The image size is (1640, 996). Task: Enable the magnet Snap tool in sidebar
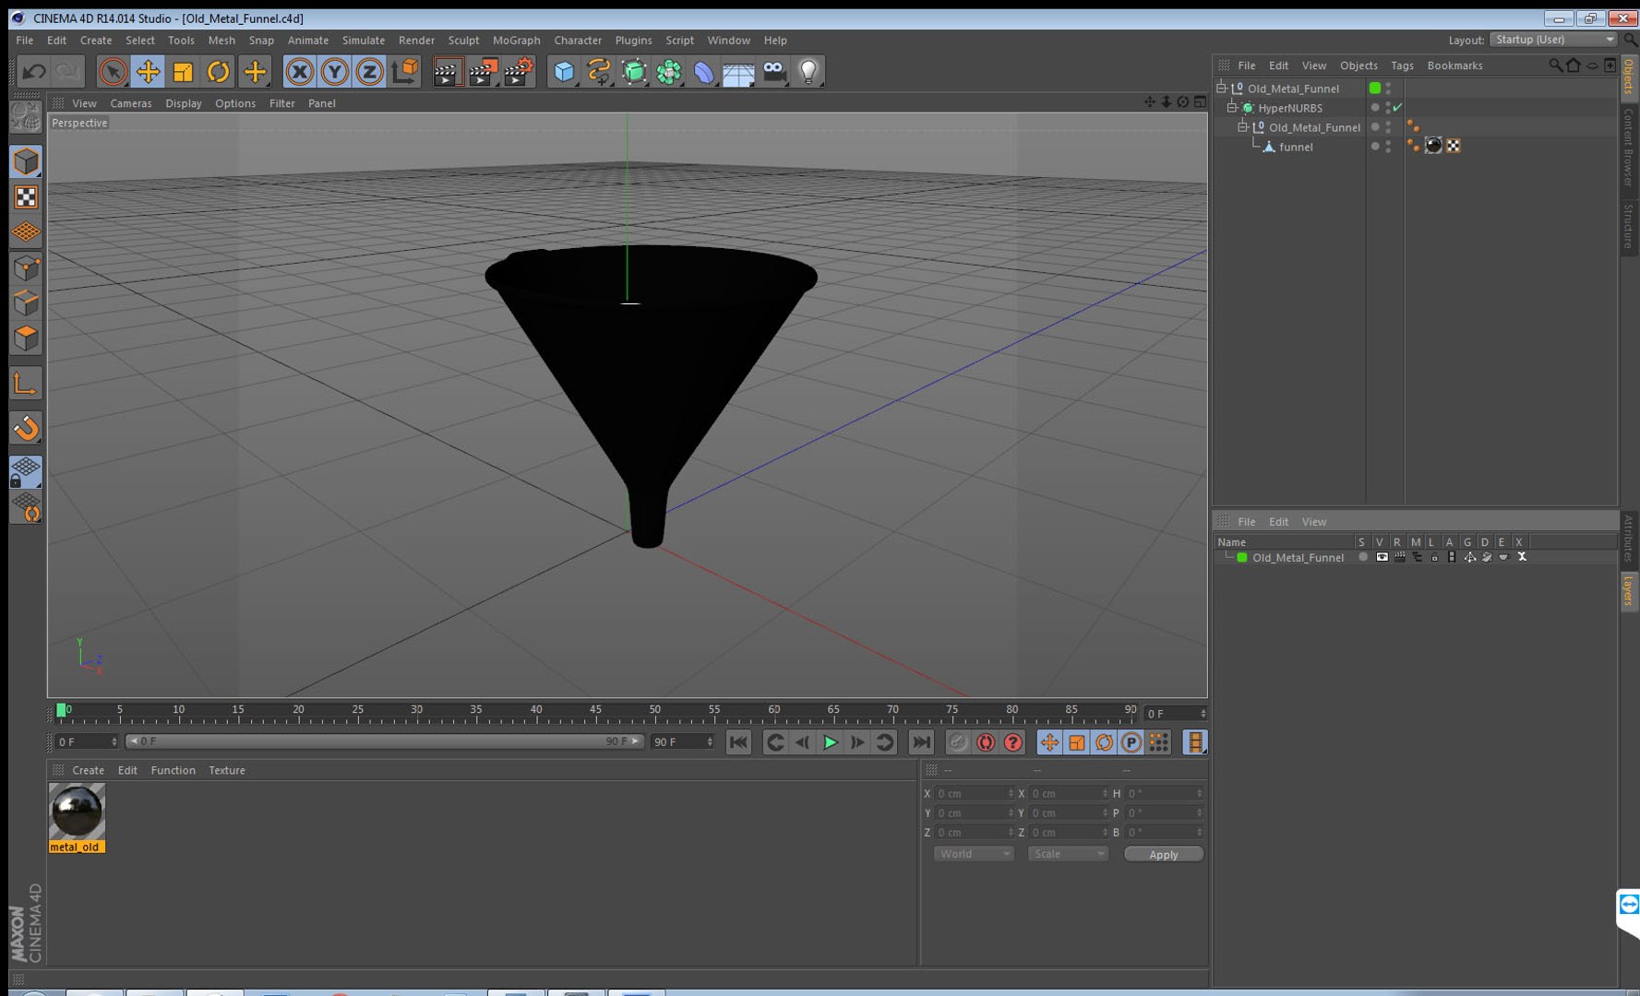[26, 427]
